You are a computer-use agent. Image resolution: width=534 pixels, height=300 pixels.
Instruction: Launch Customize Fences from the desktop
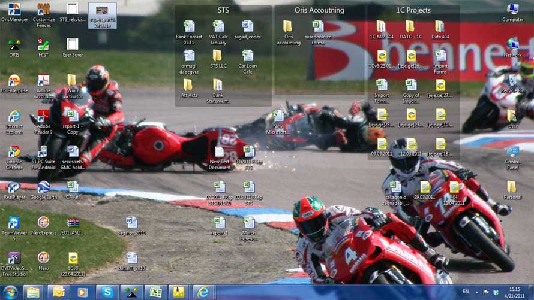pyautogui.click(x=43, y=9)
